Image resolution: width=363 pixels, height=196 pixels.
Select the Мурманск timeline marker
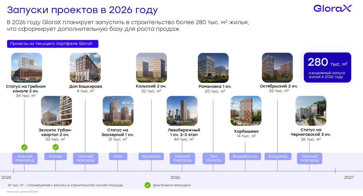[x=151, y=156]
